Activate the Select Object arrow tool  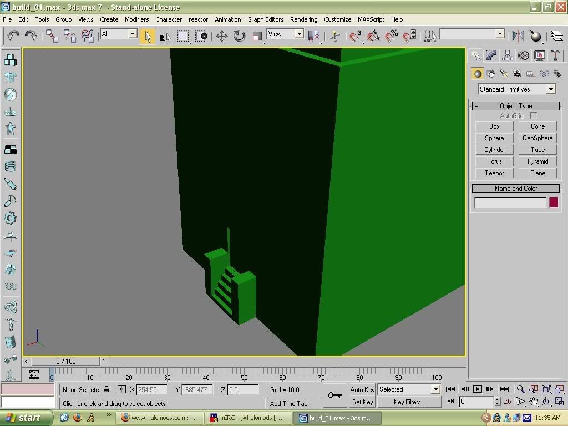[x=148, y=36]
